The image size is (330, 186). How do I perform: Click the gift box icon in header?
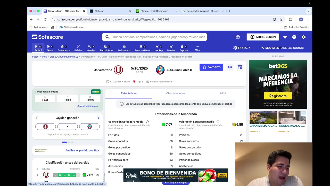tap(238, 37)
